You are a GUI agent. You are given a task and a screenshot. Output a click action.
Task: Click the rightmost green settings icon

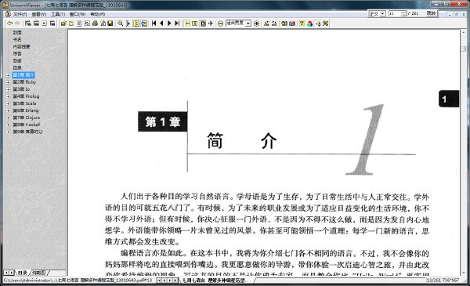(326, 24)
